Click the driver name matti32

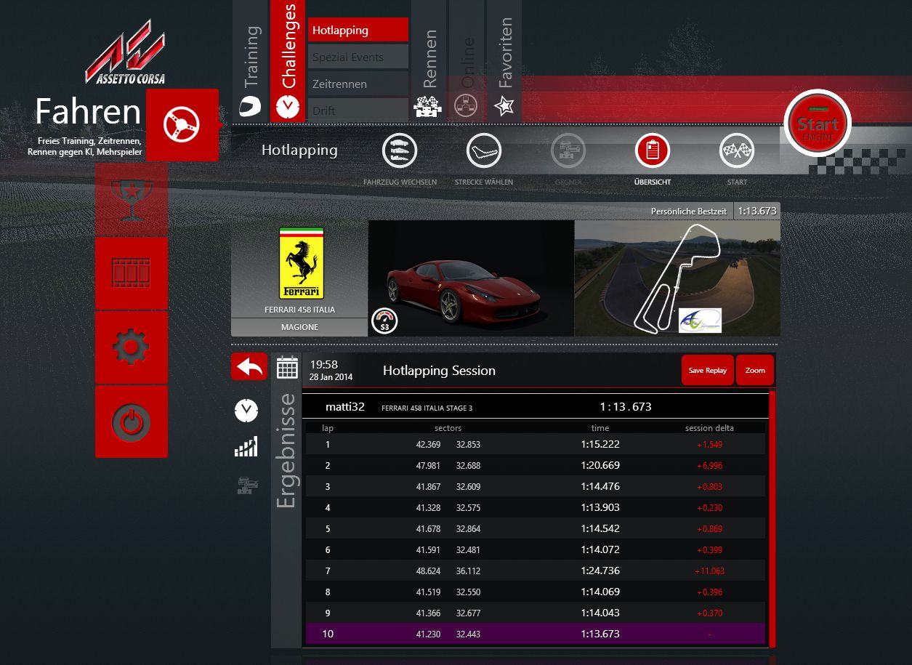coord(345,407)
